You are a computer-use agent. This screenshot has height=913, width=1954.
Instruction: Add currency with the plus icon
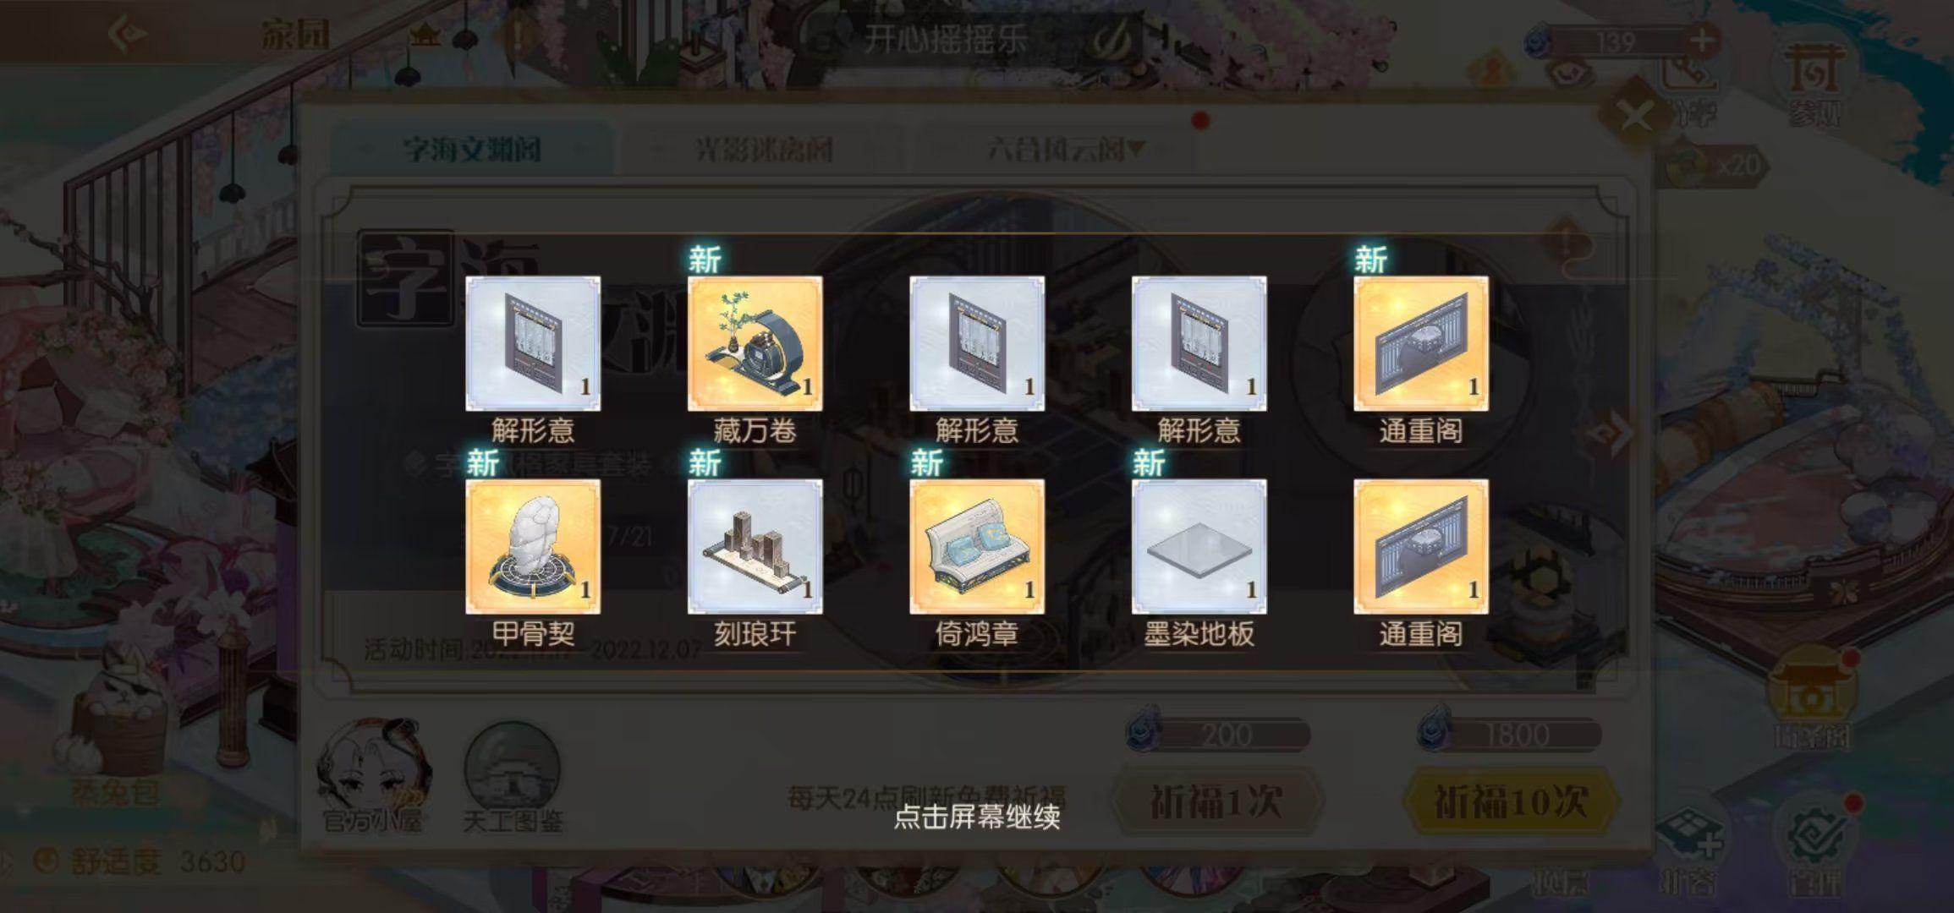(1702, 40)
